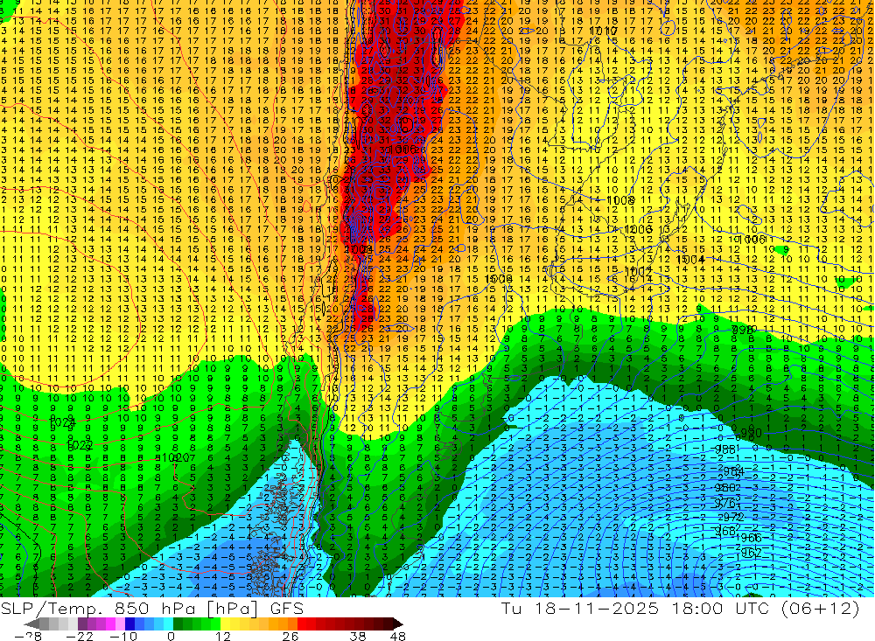Click the "976" isobar label
The image size is (875, 641).
coord(725,503)
